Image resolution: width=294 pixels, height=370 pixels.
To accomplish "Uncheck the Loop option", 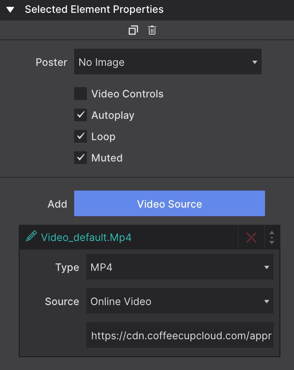I will coord(81,136).
